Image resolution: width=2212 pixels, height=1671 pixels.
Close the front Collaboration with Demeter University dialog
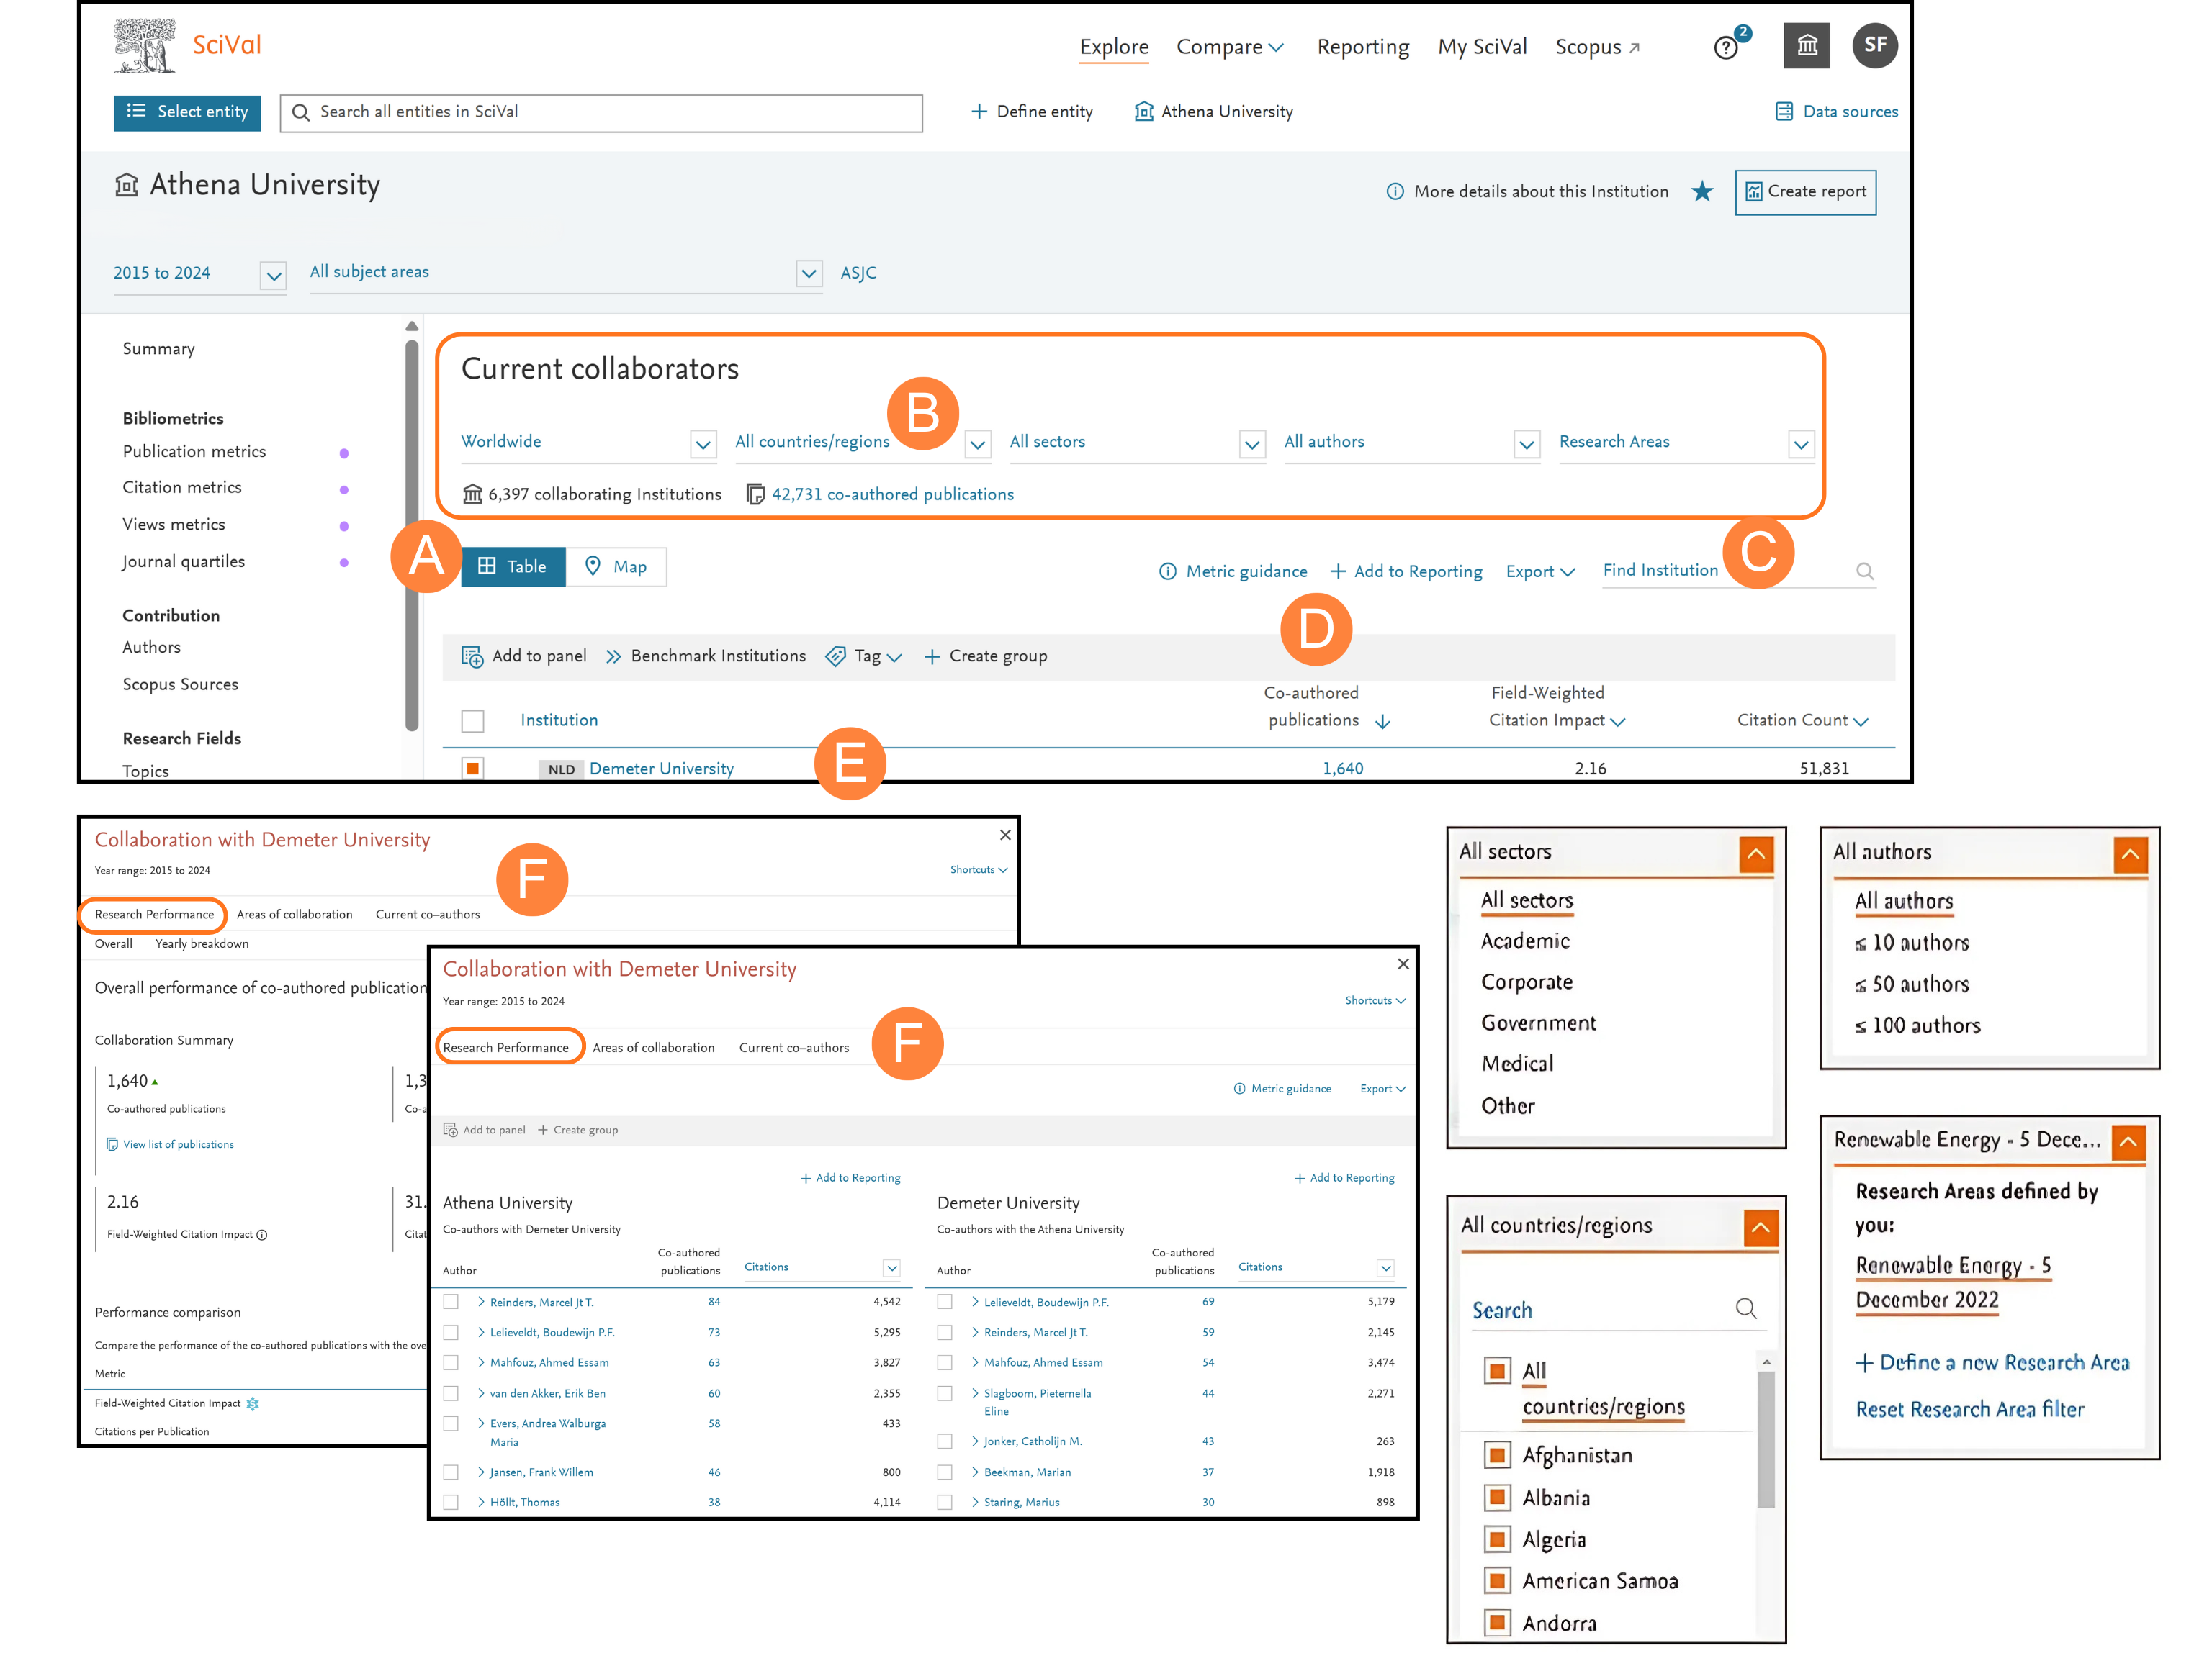coord(1403,964)
